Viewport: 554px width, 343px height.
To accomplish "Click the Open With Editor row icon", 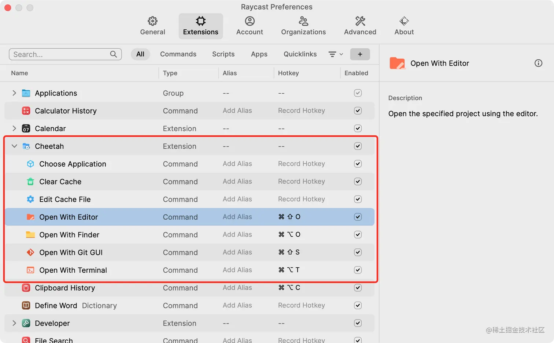I will point(30,217).
